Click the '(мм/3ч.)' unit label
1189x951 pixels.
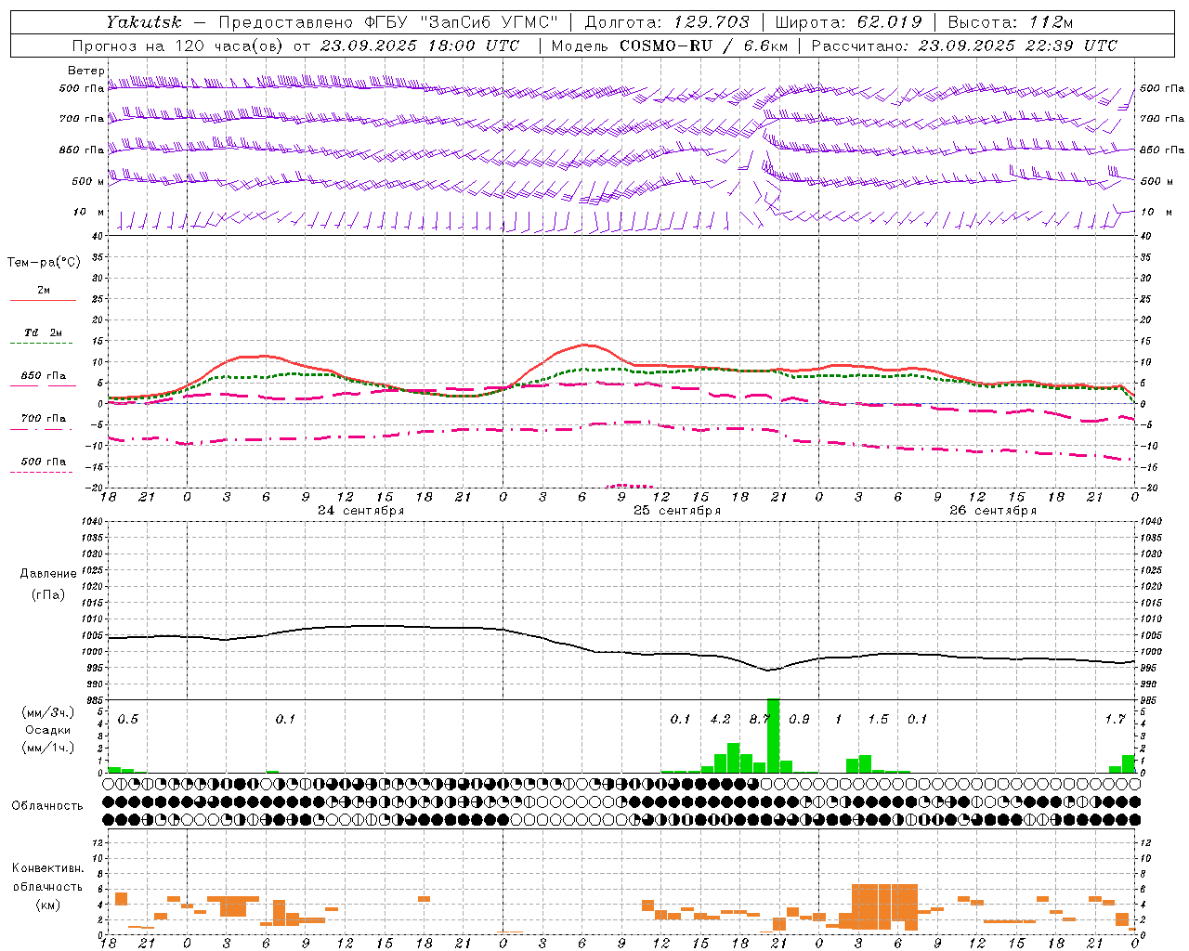(x=47, y=713)
